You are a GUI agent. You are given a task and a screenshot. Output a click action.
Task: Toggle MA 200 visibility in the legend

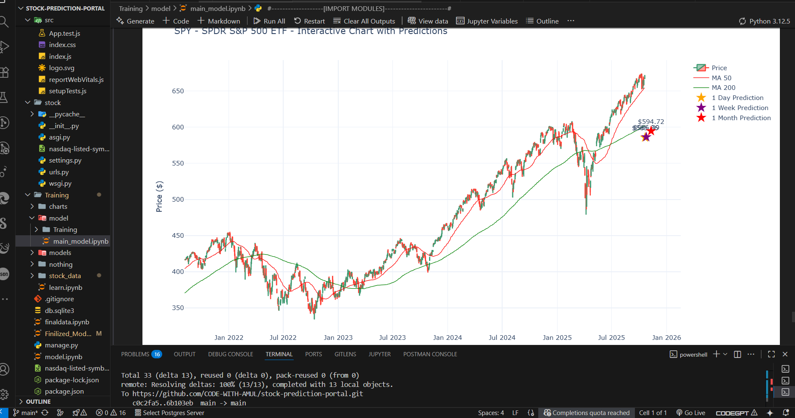pyautogui.click(x=723, y=87)
